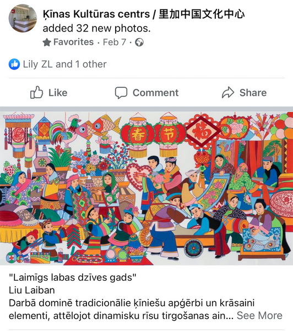293x331 pixels.
Task: Click the public globe audience icon
Action: click(139, 42)
